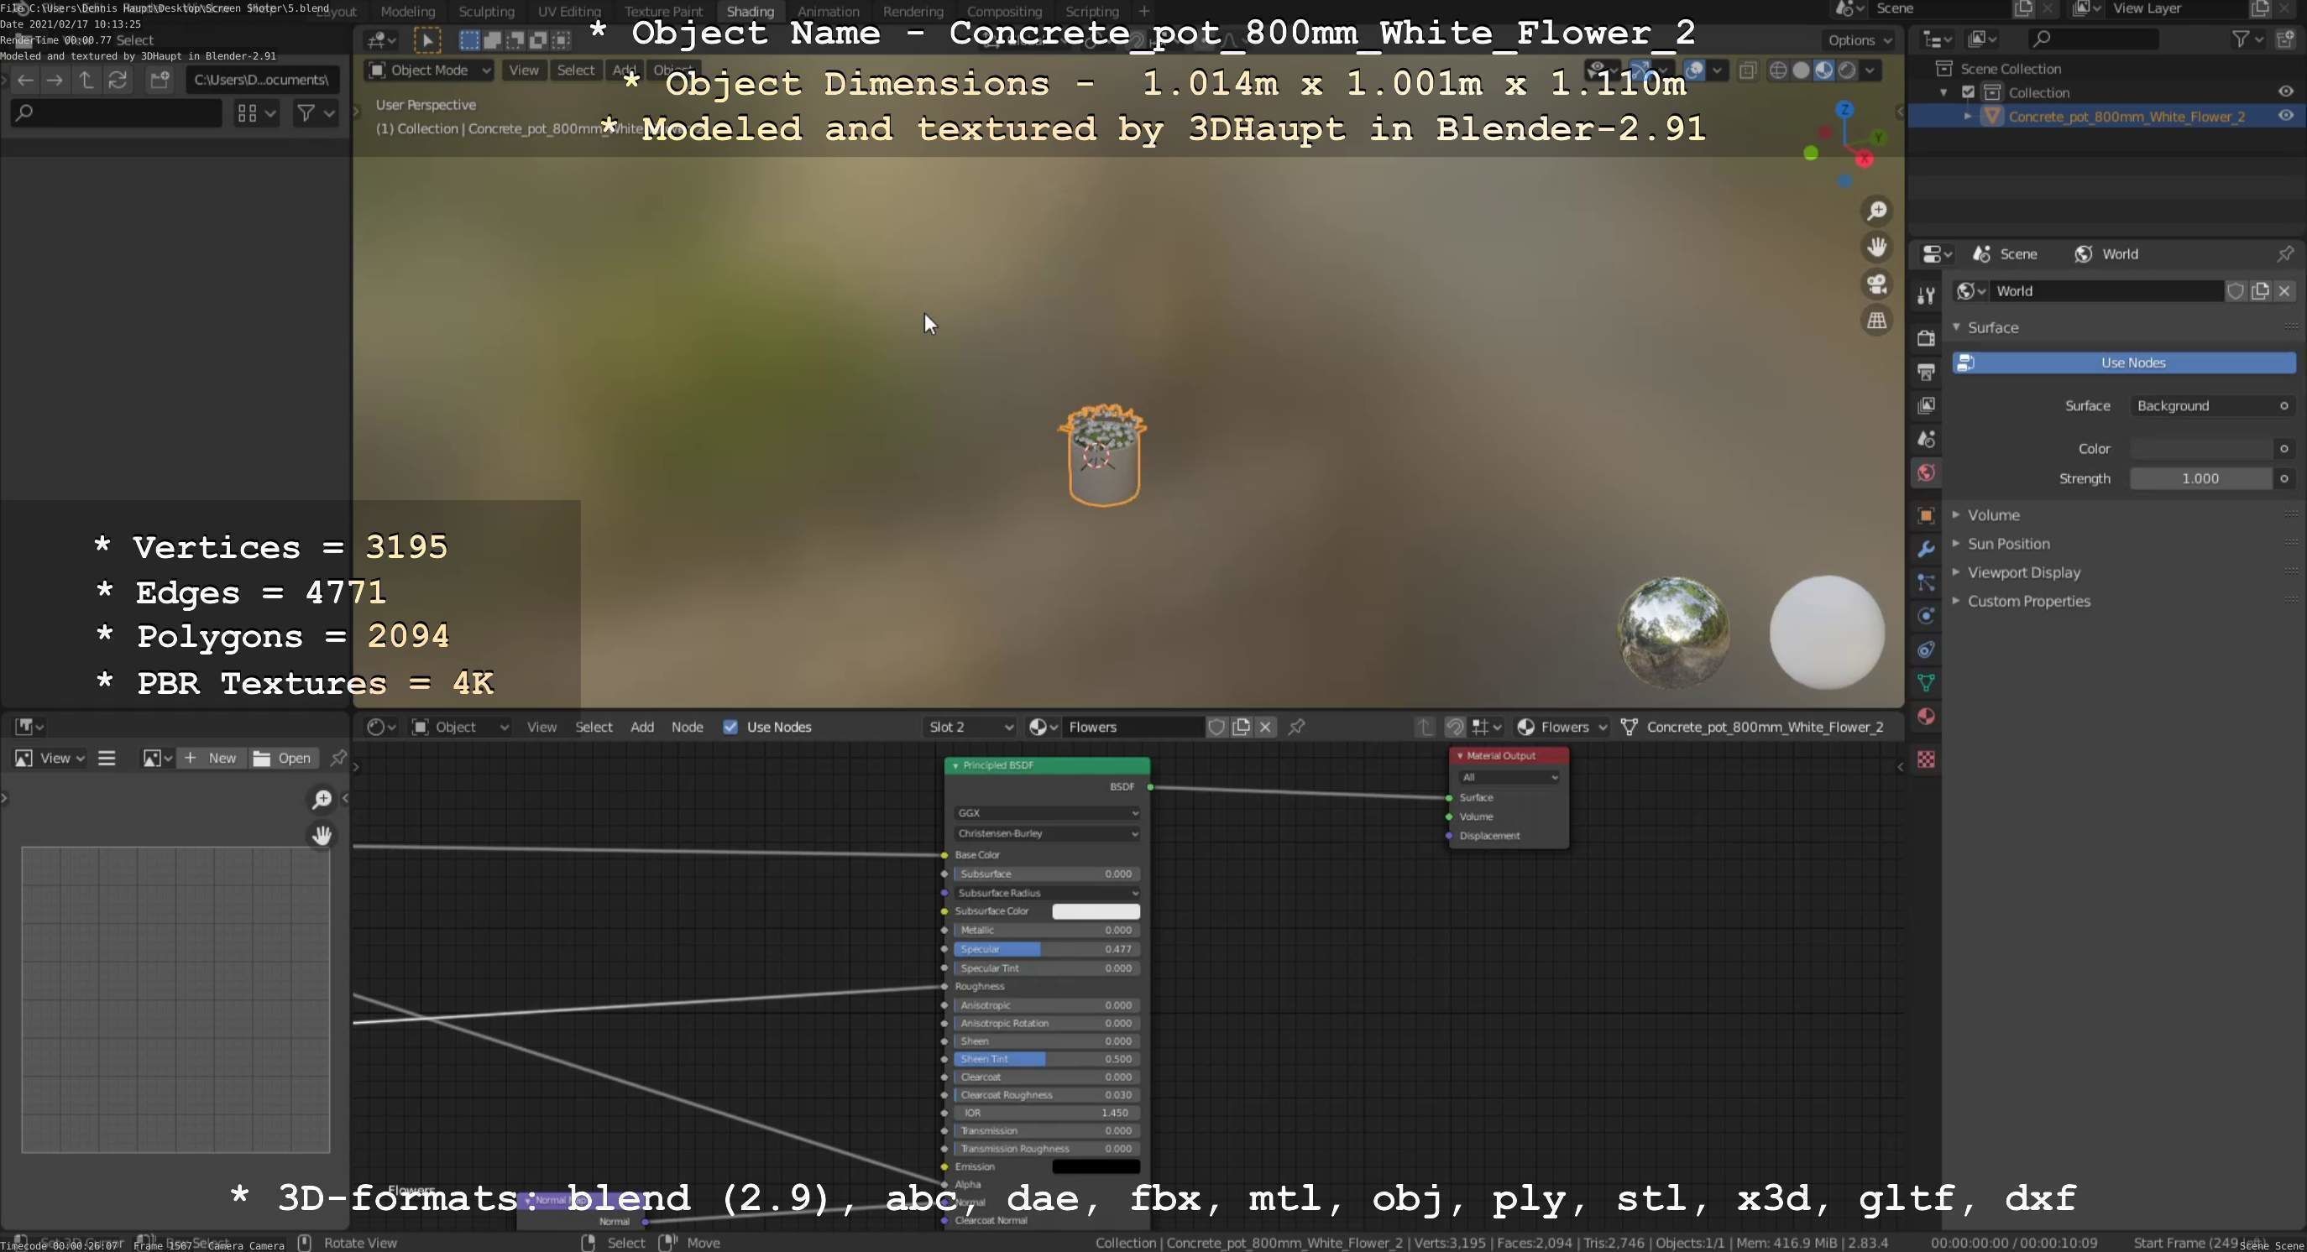
Task: Click the Specular value slider
Action: [1046, 948]
